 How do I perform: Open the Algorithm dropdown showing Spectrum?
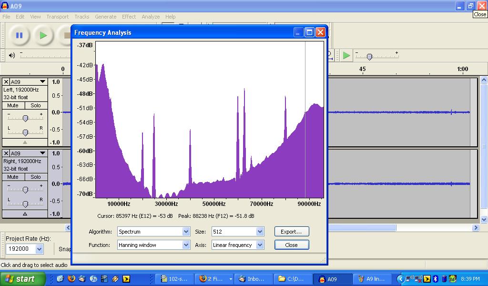[x=186, y=232]
